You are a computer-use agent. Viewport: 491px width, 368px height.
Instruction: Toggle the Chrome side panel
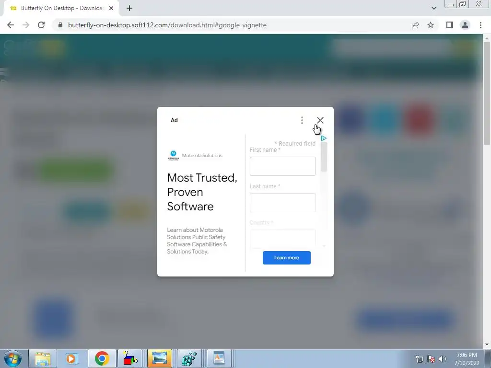pyautogui.click(x=450, y=25)
